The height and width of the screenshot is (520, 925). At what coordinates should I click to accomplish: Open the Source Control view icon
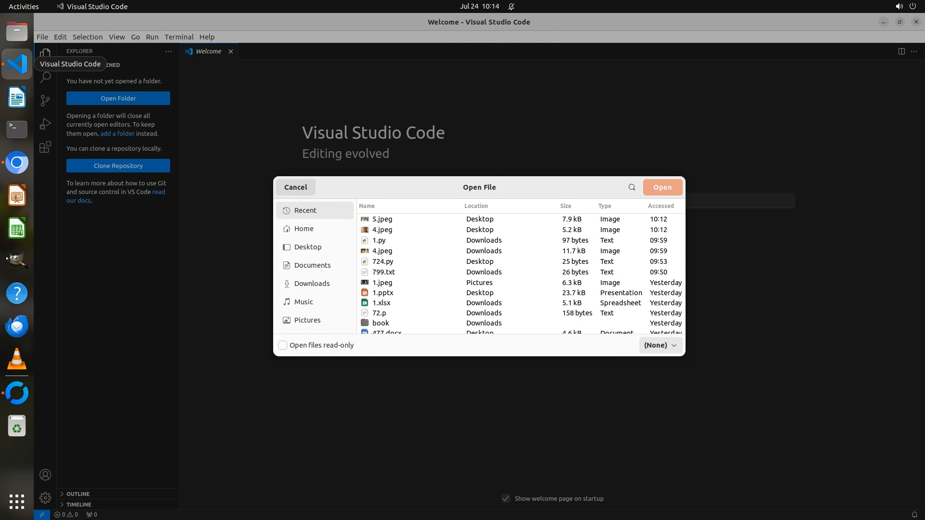[x=45, y=100]
